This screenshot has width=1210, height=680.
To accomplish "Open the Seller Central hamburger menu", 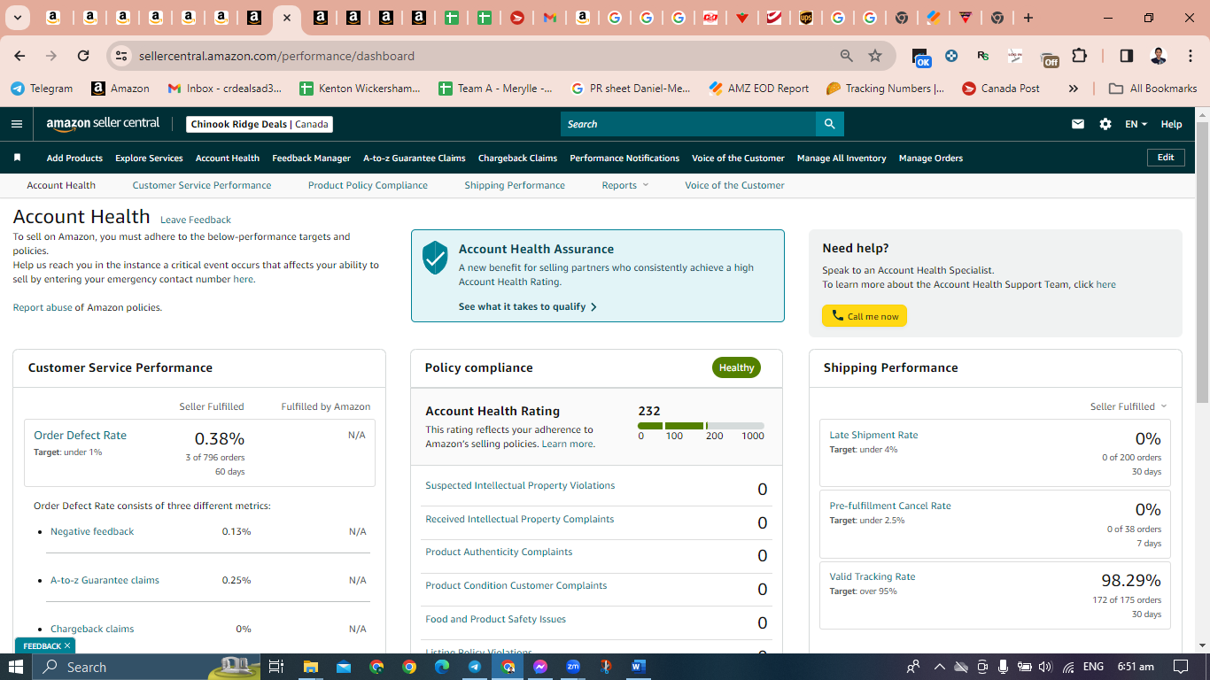I will tap(16, 124).
